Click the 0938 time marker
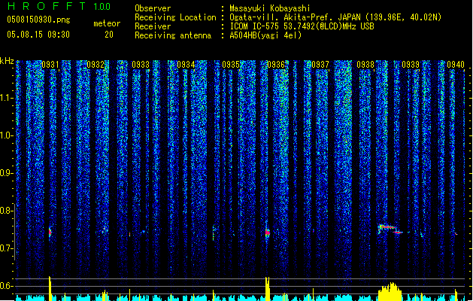This screenshot has height=301, width=473. pos(365,65)
